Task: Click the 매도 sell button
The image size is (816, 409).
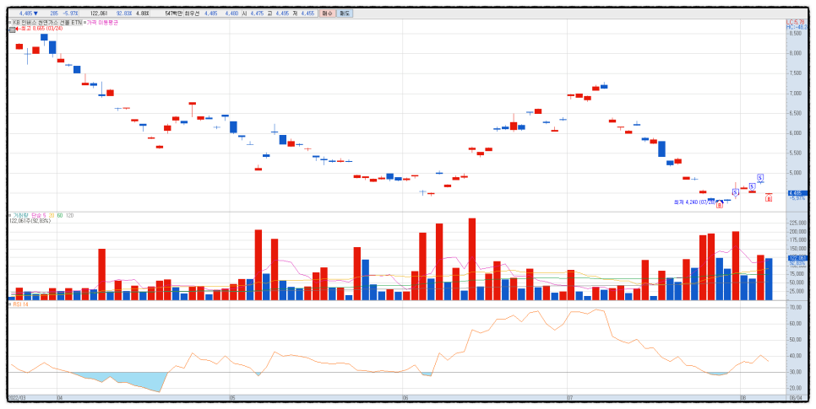Action: click(345, 13)
